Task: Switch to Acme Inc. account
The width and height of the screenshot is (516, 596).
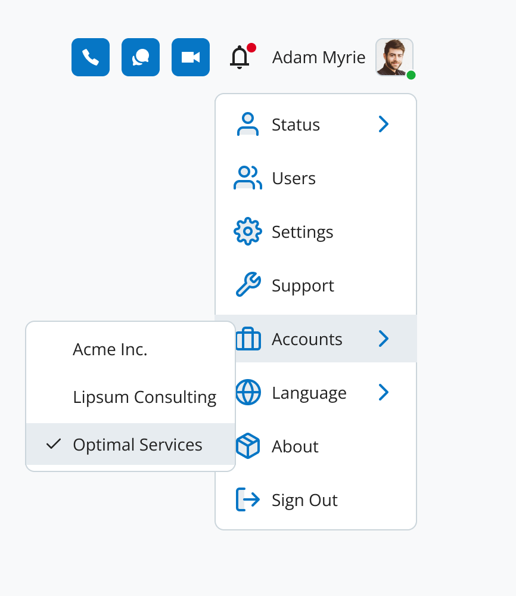Action: (x=110, y=349)
